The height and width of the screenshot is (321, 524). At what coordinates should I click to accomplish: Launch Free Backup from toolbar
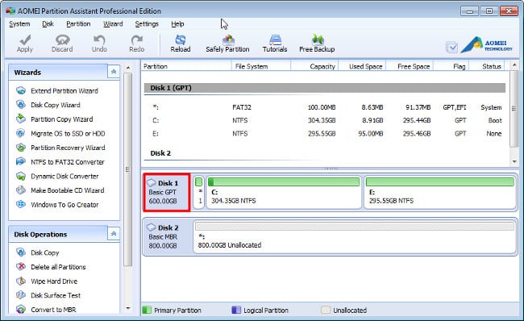click(x=317, y=44)
